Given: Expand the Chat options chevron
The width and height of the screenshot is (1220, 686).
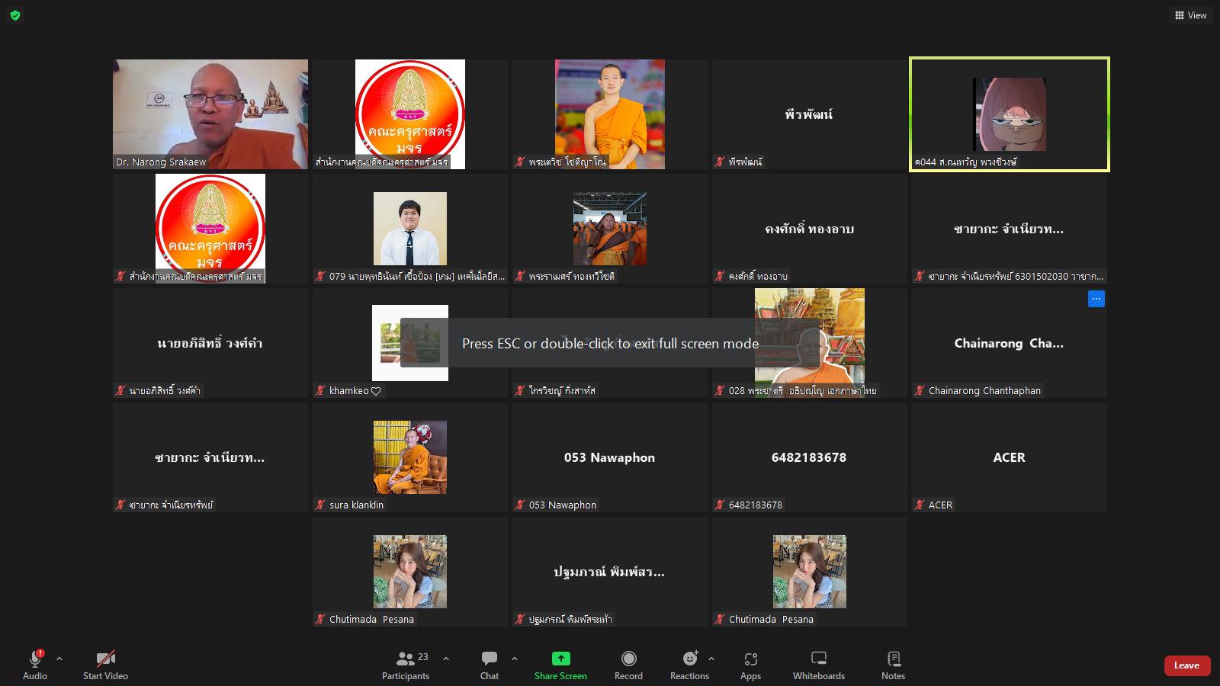Looking at the screenshot, I should [x=515, y=659].
